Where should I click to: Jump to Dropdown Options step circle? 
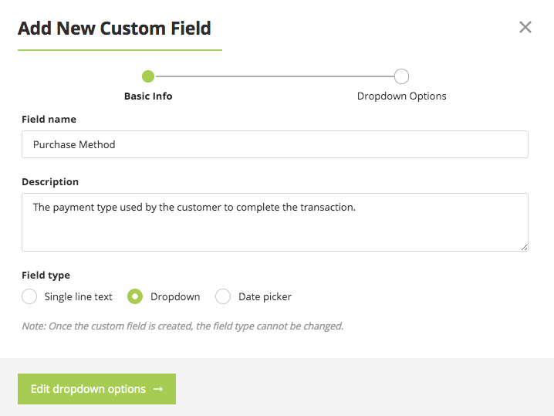401,76
